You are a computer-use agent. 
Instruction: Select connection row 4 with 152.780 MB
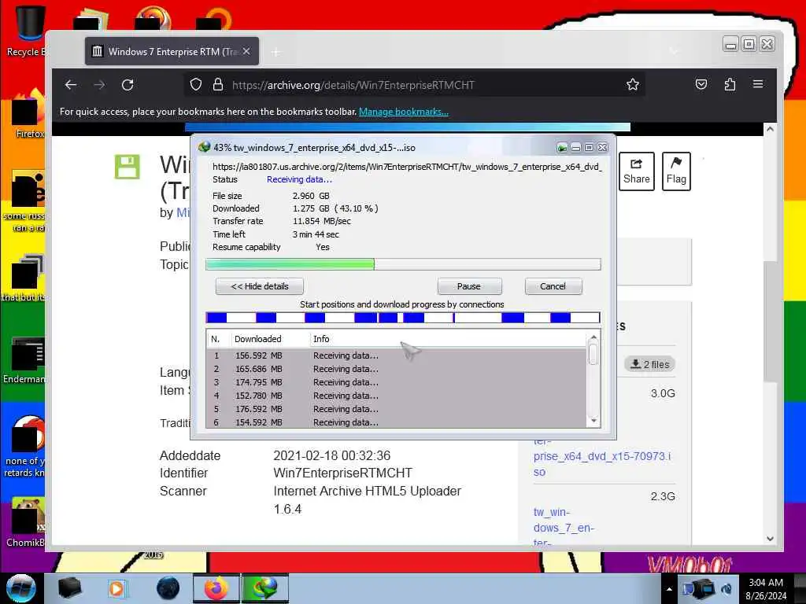396,396
